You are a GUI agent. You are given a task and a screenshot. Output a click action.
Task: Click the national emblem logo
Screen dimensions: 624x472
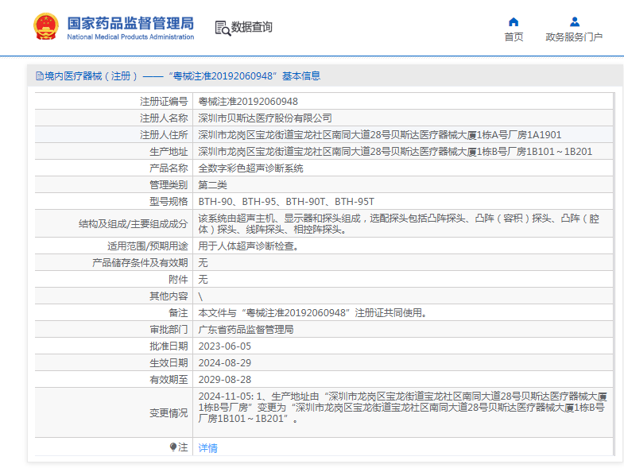coord(45,27)
